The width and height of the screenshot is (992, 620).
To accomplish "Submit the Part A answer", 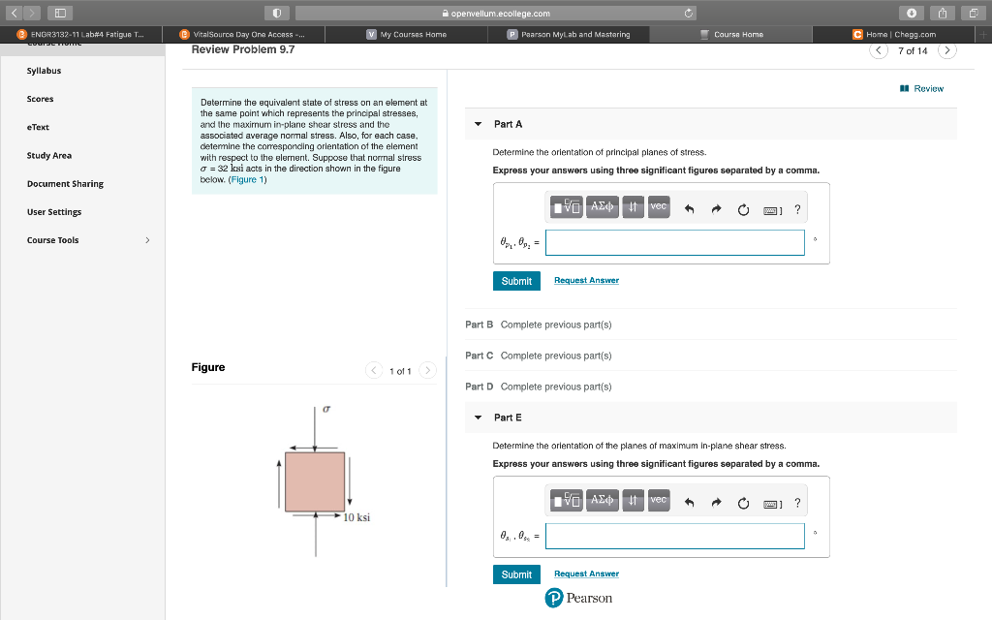I will (516, 280).
